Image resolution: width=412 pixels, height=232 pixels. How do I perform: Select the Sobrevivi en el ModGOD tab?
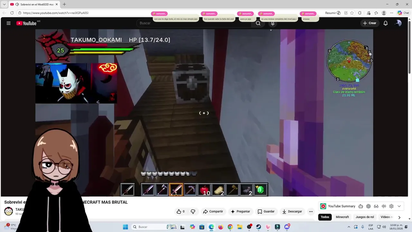pos(34,4)
